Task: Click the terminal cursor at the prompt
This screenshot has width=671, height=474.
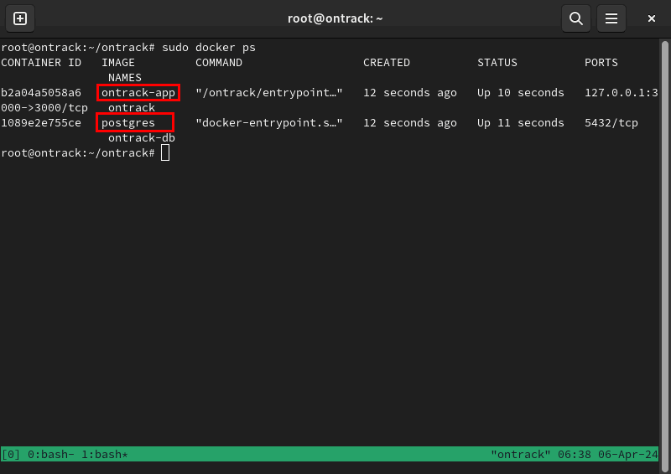Action: tap(165, 153)
